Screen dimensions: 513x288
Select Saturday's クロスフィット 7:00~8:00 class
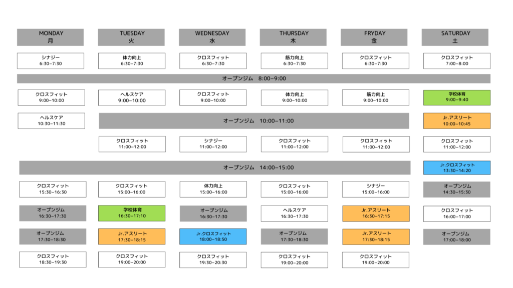[x=456, y=60]
